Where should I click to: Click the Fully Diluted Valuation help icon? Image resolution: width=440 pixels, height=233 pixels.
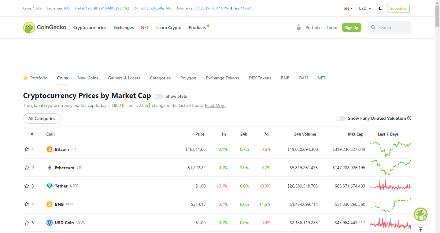pos(409,118)
